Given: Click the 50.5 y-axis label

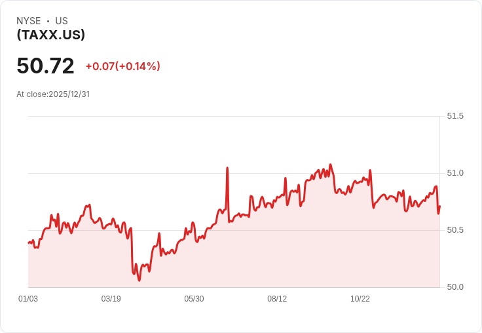Looking at the screenshot, I should coord(455,230).
